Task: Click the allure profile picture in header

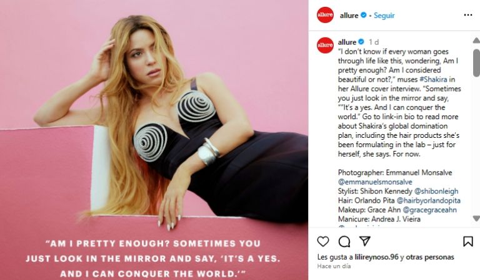Action: [325, 15]
